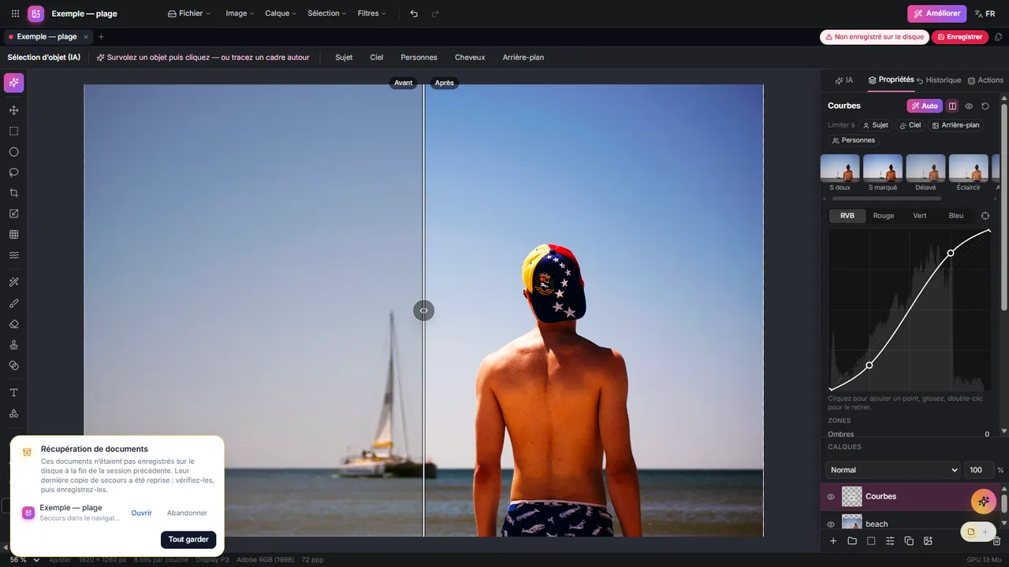Select the Clone Stamp tool
This screenshot has width=1009, height=567.
13,345
